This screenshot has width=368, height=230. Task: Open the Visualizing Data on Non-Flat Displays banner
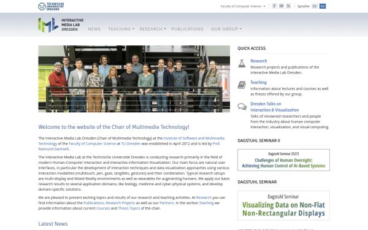coord(283,205)
